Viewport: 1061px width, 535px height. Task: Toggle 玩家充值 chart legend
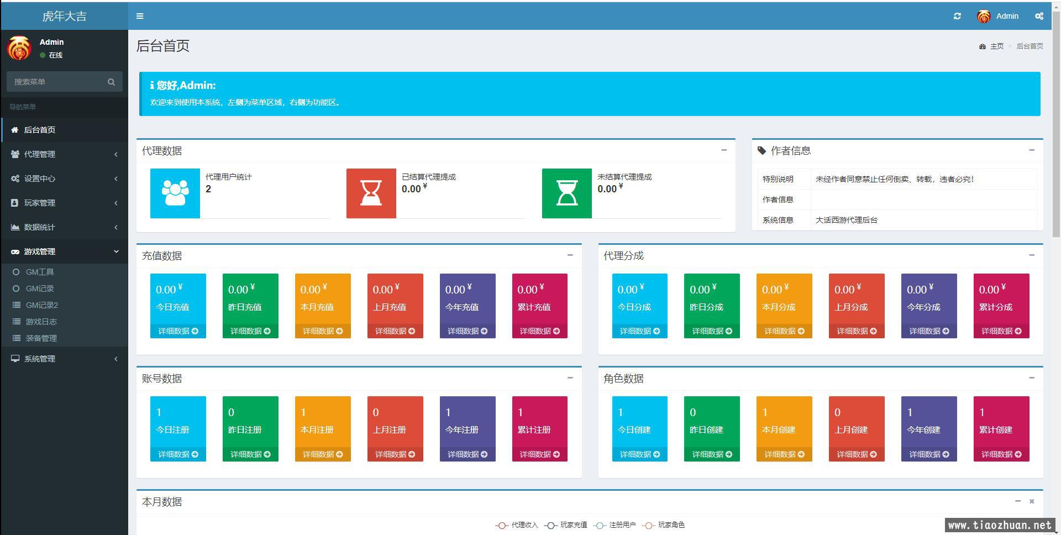[x=566, y=525]
